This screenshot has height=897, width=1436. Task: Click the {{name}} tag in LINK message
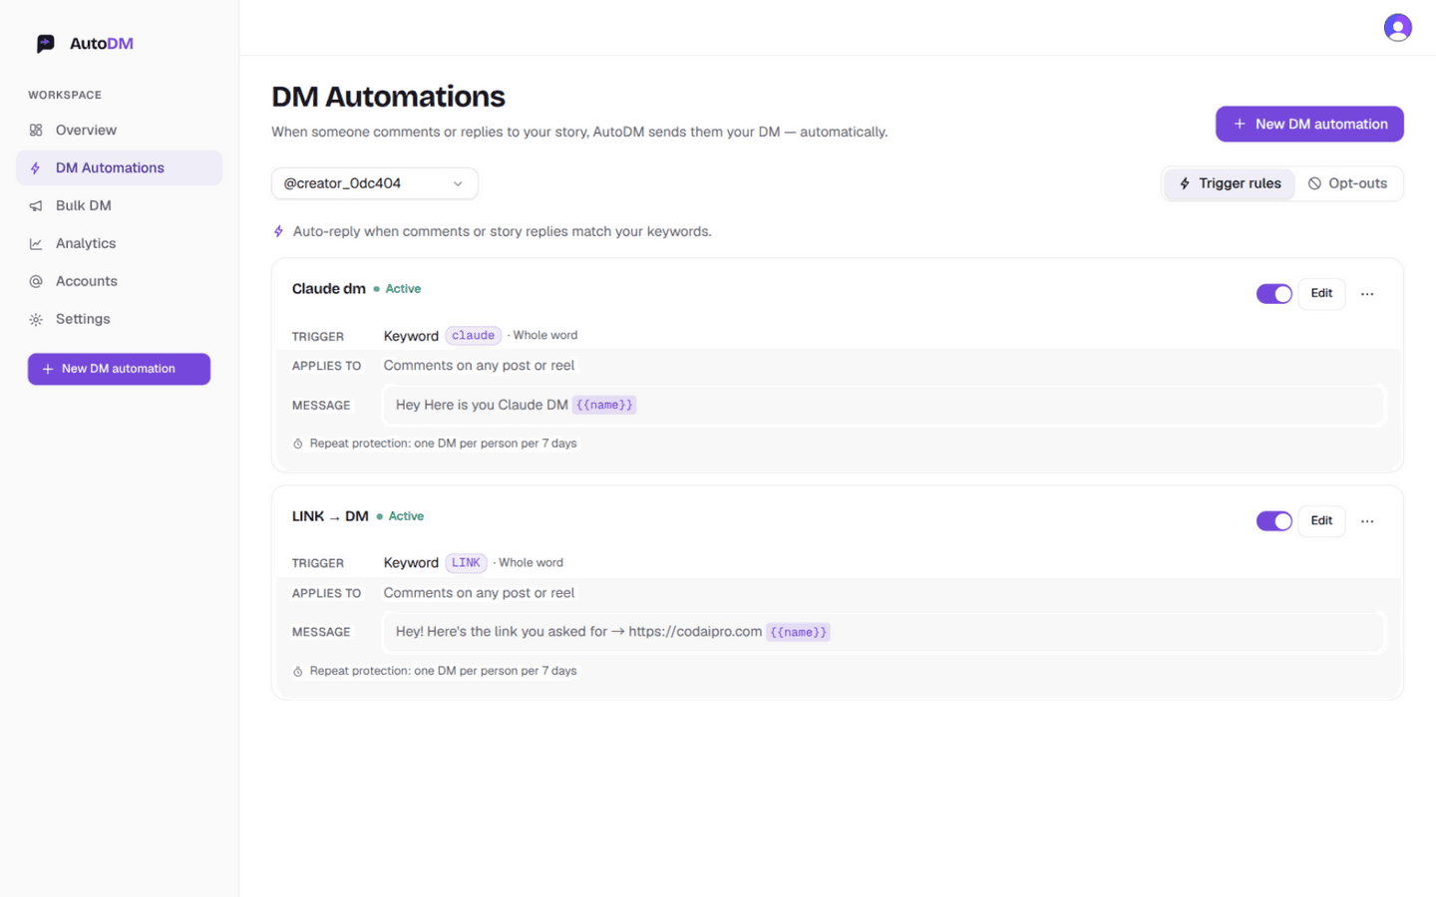pyautogui.click(x=798, y=632)
